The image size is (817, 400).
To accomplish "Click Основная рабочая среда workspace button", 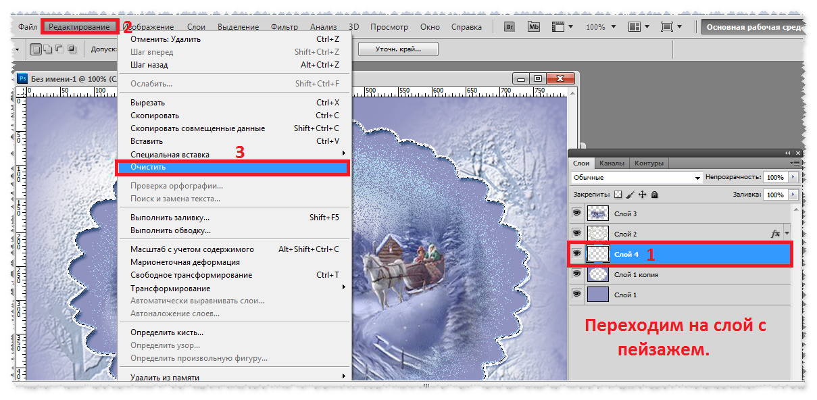I will 754,27.
